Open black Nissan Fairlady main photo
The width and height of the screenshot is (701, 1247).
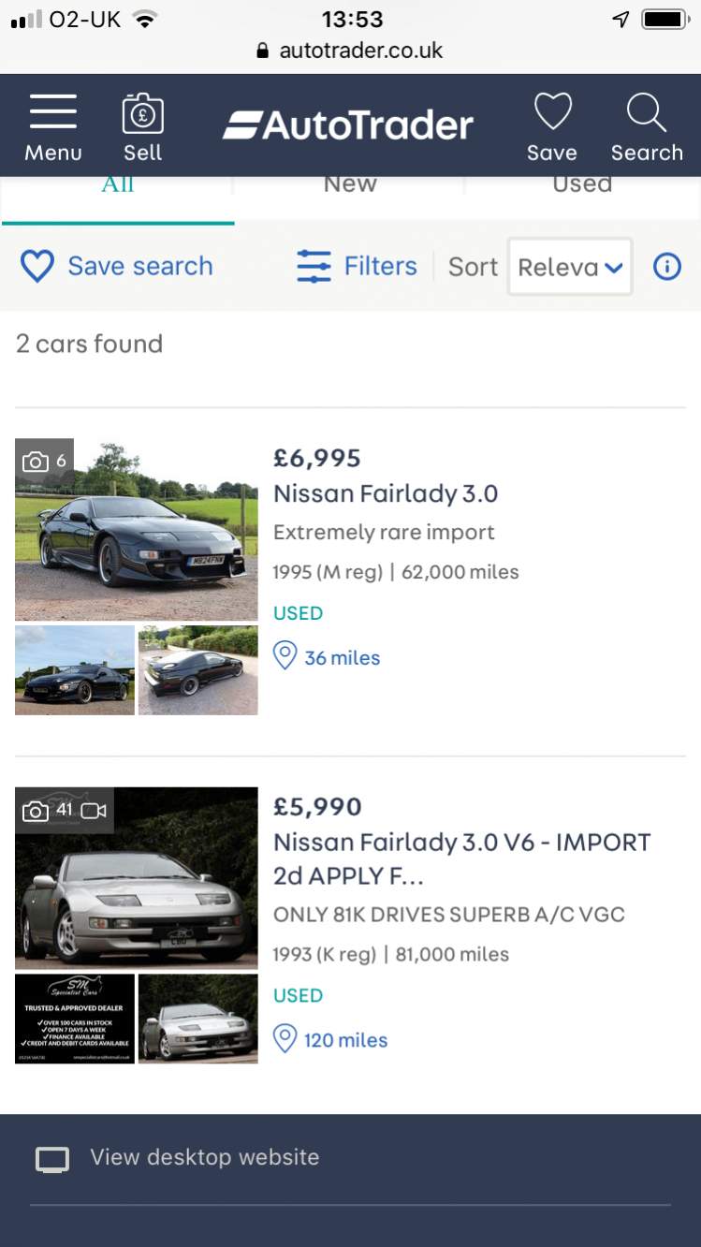(137, 530)
